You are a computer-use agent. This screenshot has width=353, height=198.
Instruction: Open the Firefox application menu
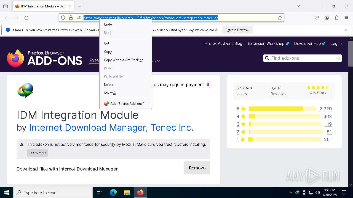tap(346, 18)
